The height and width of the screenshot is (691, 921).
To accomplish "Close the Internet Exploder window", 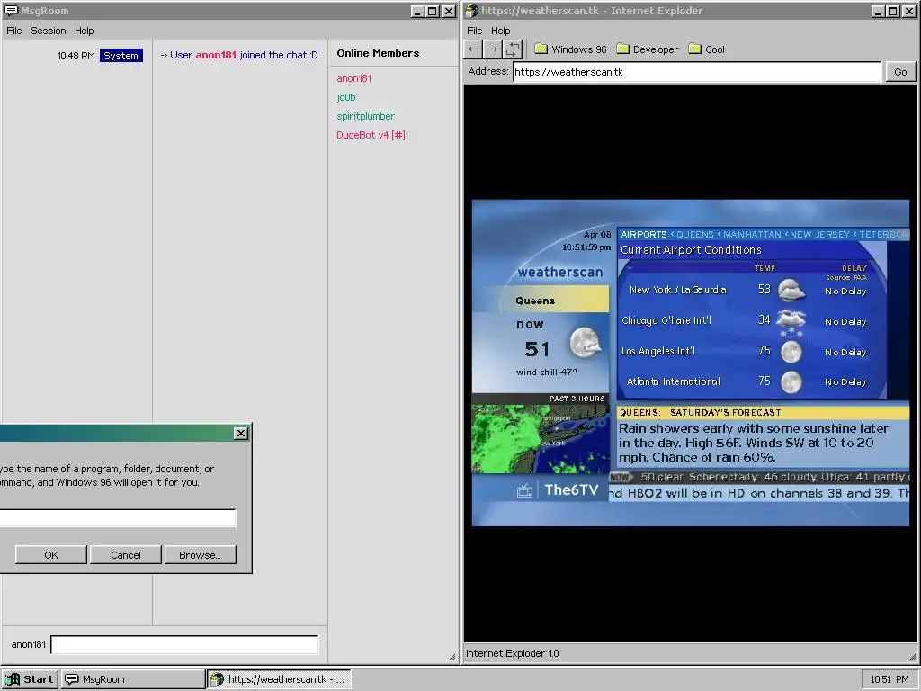I will coord(908,11).
